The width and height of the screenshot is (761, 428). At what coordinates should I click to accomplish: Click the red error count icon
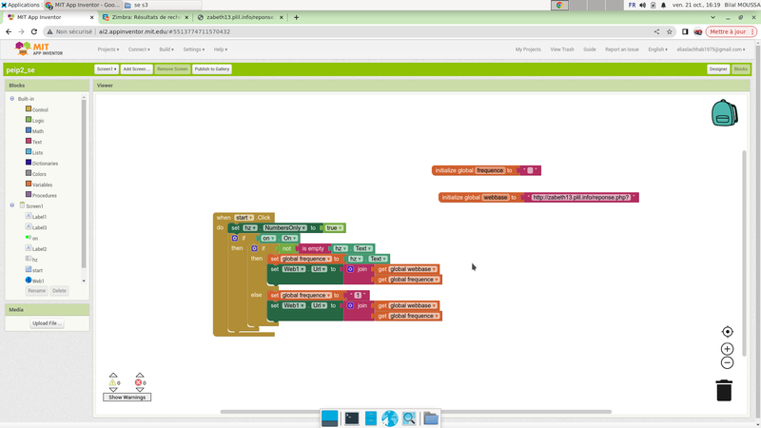point(139,382)
